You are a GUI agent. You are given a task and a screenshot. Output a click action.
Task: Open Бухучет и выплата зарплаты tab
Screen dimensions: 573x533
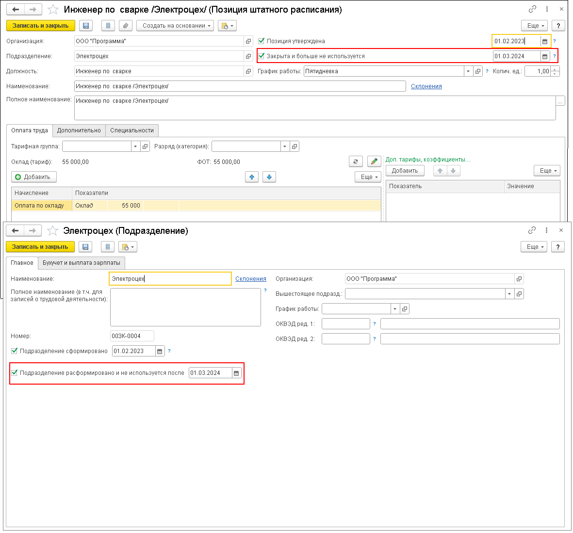tap(82, 263)
